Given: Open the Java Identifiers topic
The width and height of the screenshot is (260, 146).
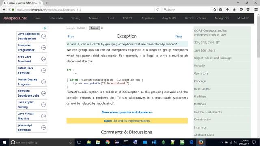Looking at the screenshot, I should coord(204,50).
